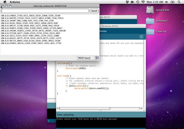Open the Time Machine menu bar icon
The width and height of the screenshot is (184, 129).
click(138, 2)
